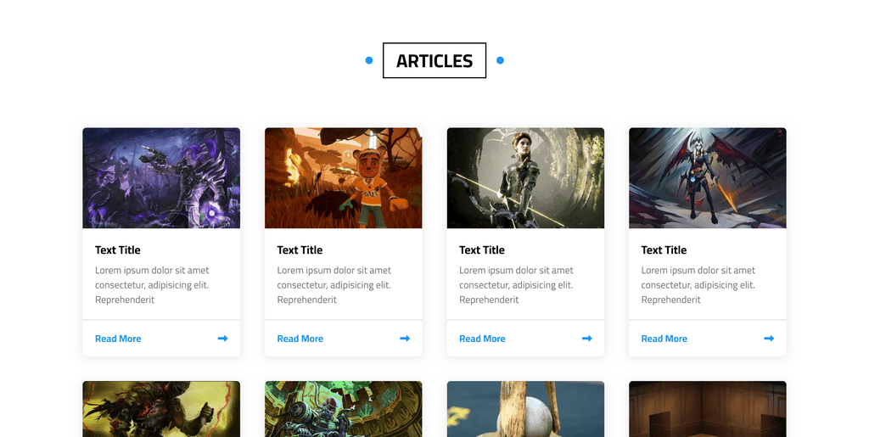Open the wooden post and ball thumbnail

[525, 409]
